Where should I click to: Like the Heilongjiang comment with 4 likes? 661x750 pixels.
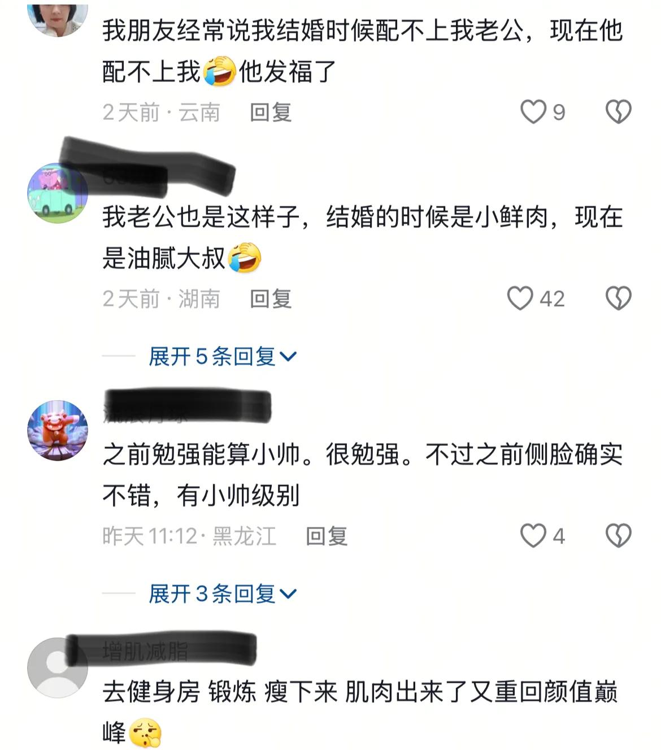point(533,536)
